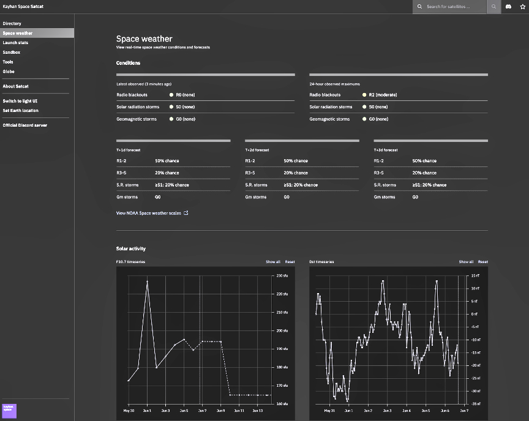
Task: Click the Discord icon in top bar
Action: tap(508, 7)
